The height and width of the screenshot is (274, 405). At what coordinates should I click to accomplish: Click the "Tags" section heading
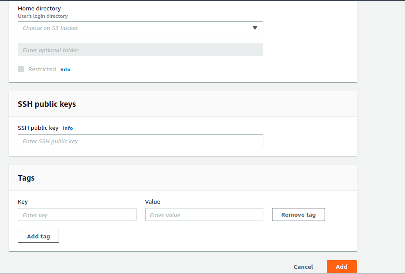click(26, 178)
